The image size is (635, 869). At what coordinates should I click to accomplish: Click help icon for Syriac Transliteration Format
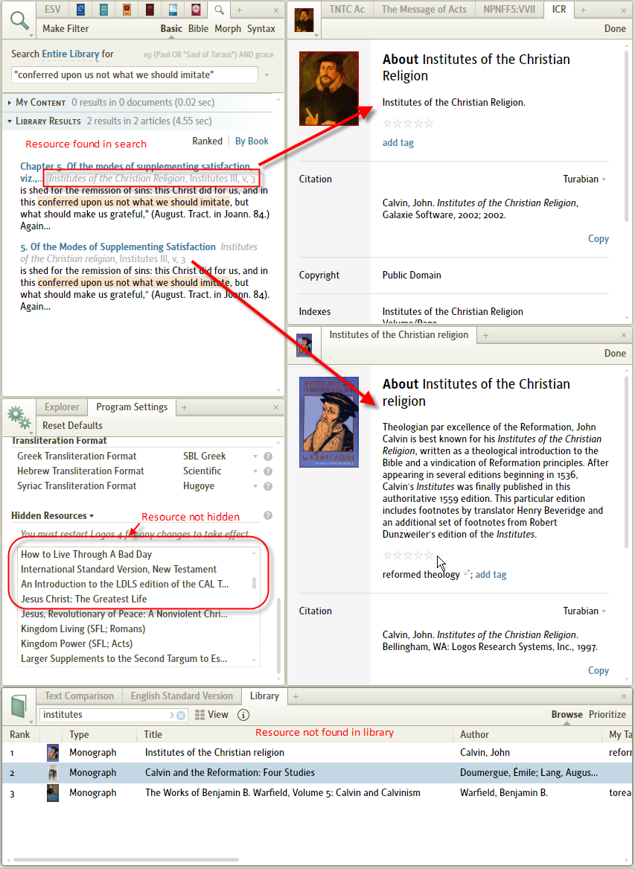tap(268, 486)
